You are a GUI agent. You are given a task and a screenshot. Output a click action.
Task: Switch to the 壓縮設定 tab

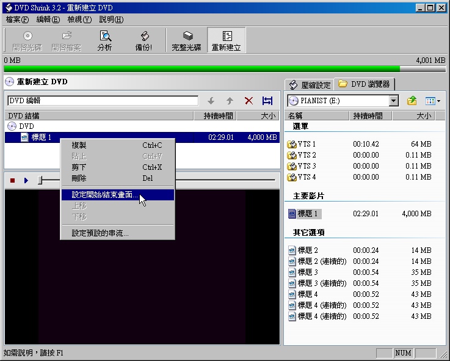(310, 85)
